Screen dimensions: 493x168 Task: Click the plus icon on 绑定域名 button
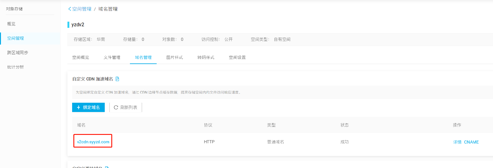[79, 107]
